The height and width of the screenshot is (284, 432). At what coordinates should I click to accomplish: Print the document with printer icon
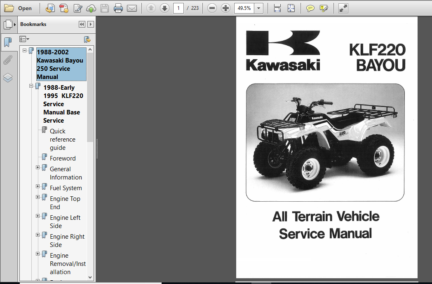point(118,8)
